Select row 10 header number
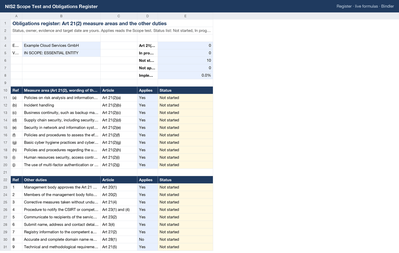 coord(5,90)
